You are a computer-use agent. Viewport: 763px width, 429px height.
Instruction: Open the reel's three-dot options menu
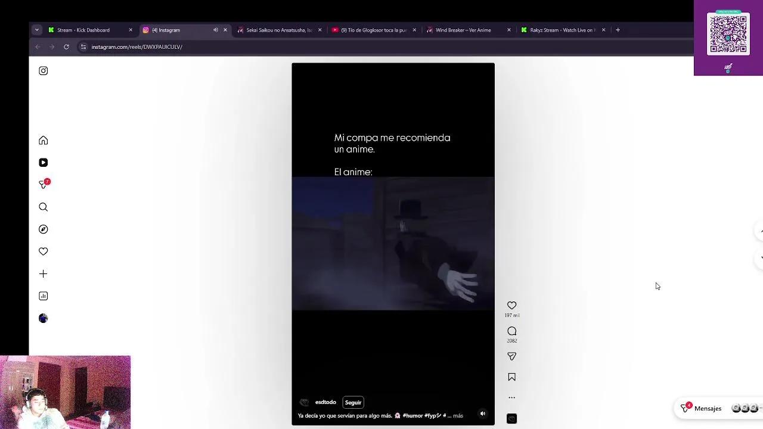coord(511,397)
